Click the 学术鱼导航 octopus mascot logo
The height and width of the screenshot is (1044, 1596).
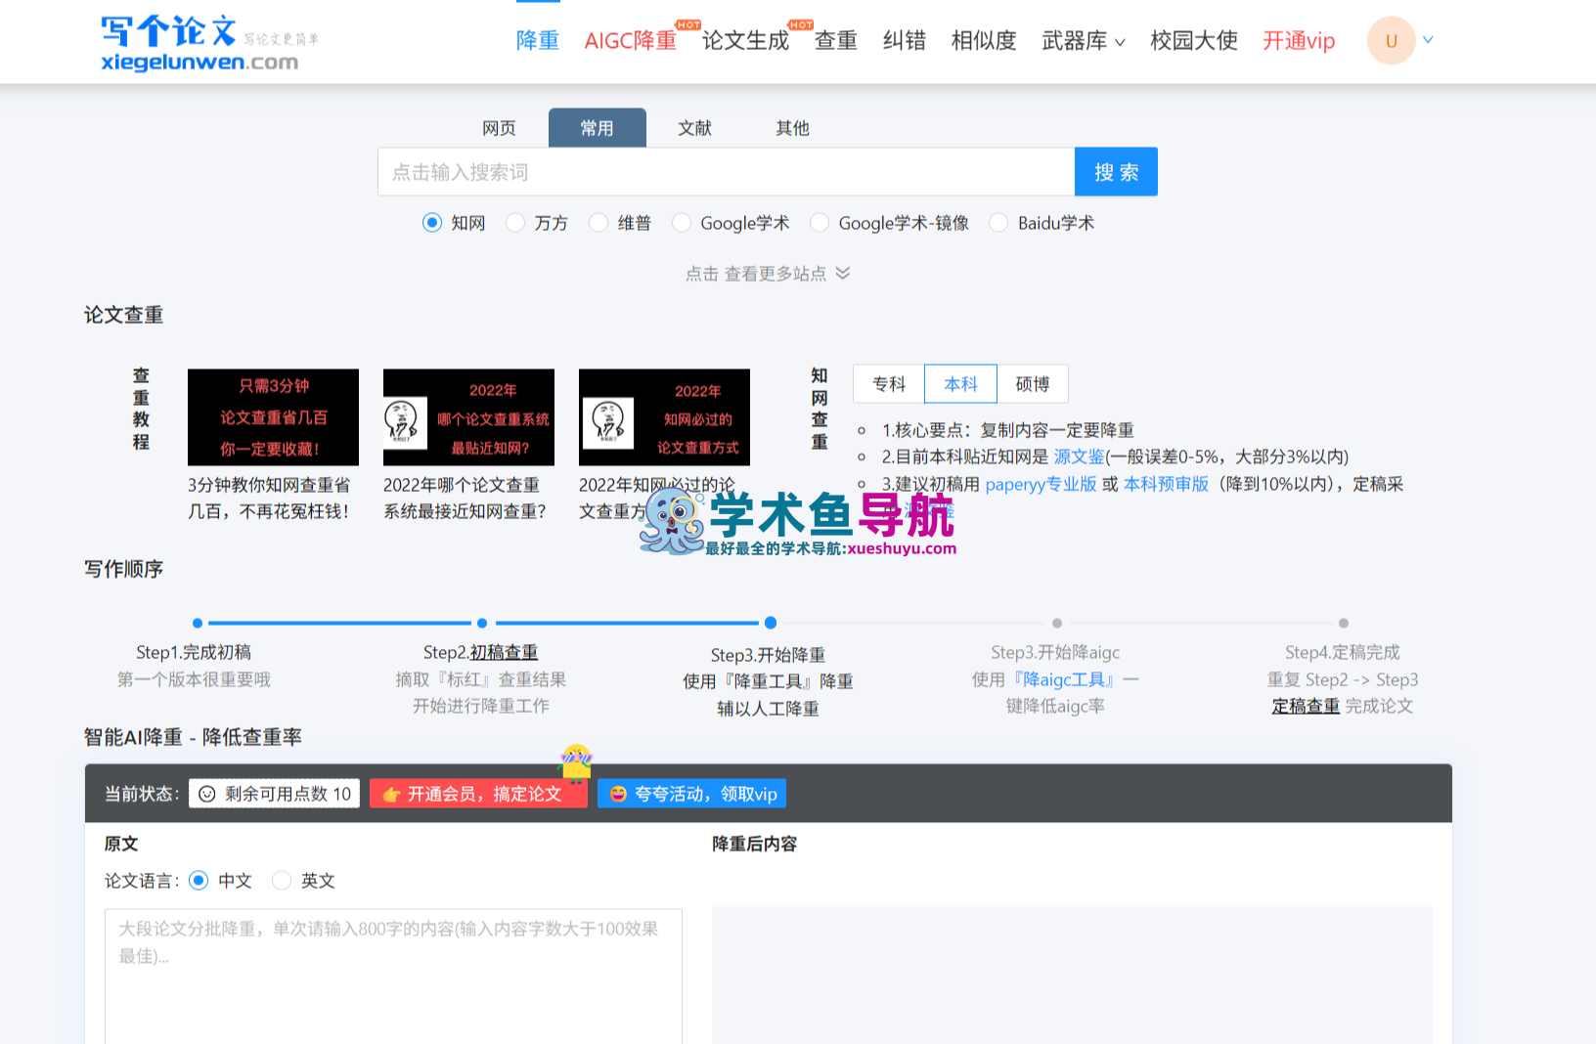pyautogui.click(x=673, y=520)
